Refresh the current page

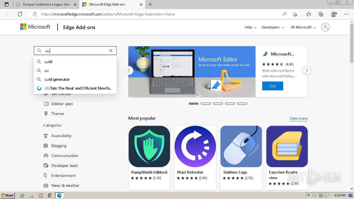(20, 14)
